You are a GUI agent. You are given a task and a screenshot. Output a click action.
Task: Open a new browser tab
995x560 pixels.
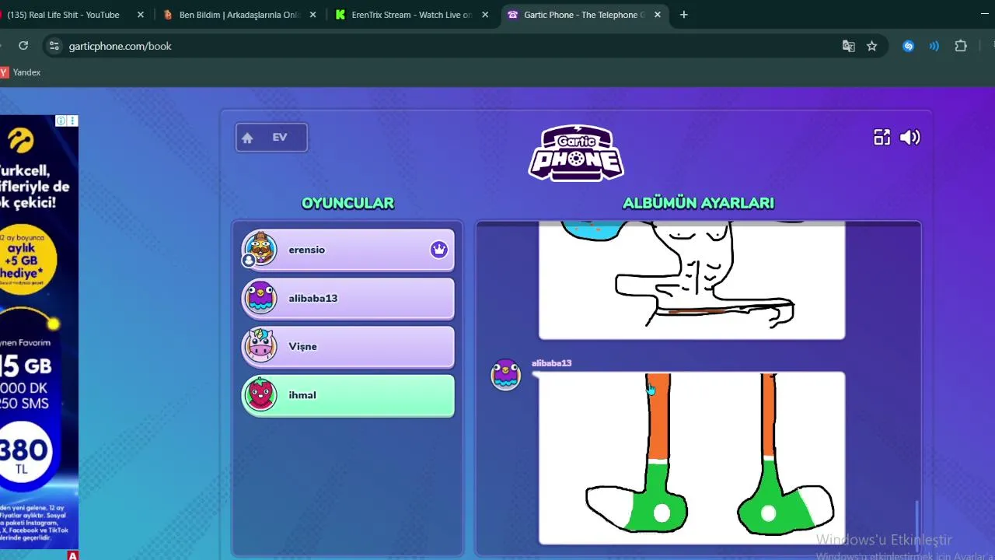pos(684,15)
